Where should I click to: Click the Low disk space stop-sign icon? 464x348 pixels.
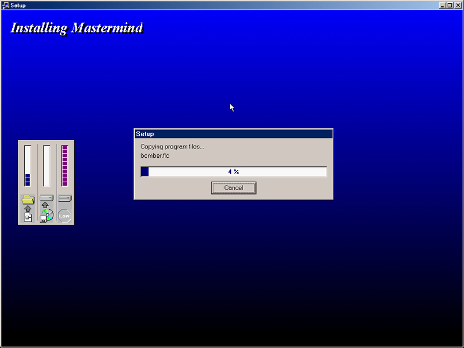tap(64, 216)
